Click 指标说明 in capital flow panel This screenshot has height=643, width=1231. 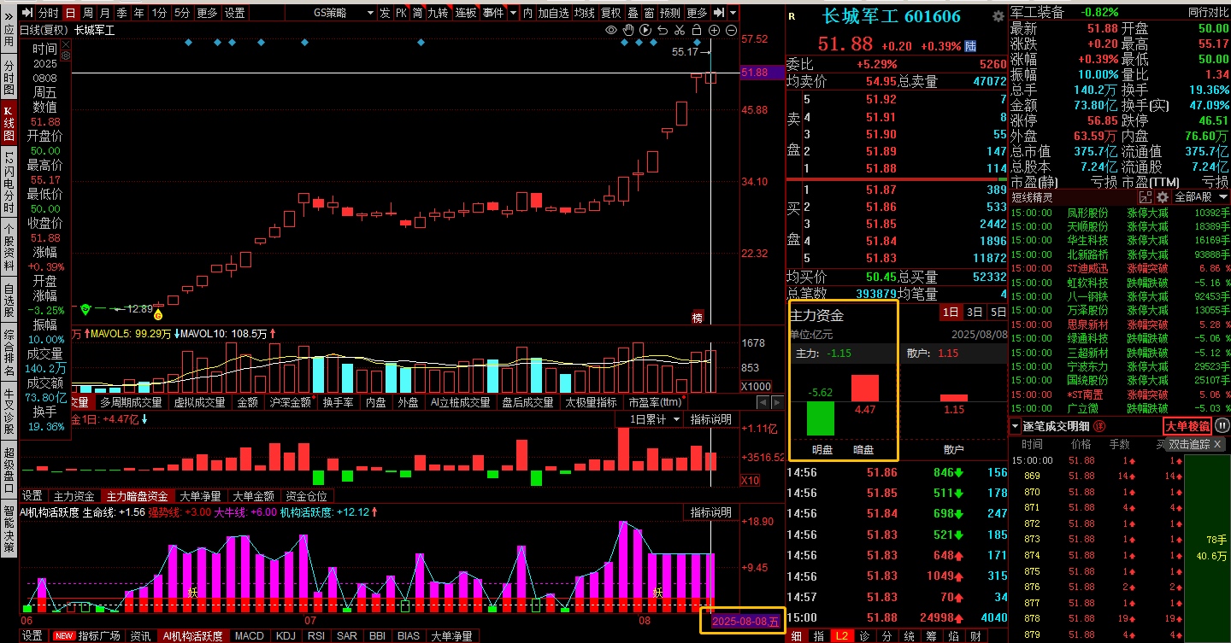710,419
